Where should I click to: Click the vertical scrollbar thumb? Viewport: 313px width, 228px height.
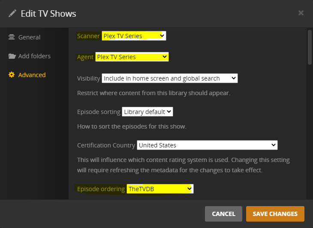point(310,47)
